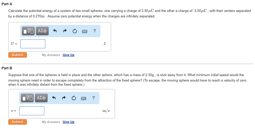Viewport: 255px width, 128px height.
Task: Undo last entry in Part A
Action: pyautogui.click(x=55, y=31)
